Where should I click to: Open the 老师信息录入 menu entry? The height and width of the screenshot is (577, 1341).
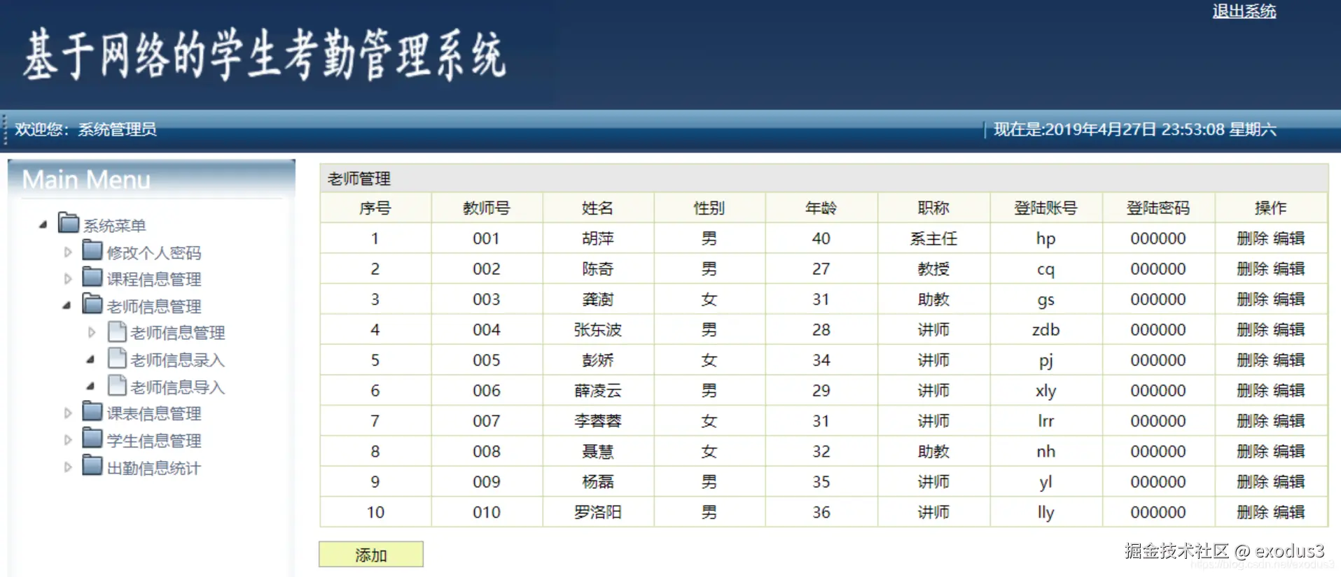178,360
